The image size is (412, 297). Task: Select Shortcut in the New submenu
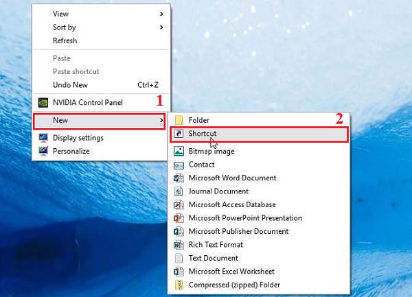(x=259, y=134)
